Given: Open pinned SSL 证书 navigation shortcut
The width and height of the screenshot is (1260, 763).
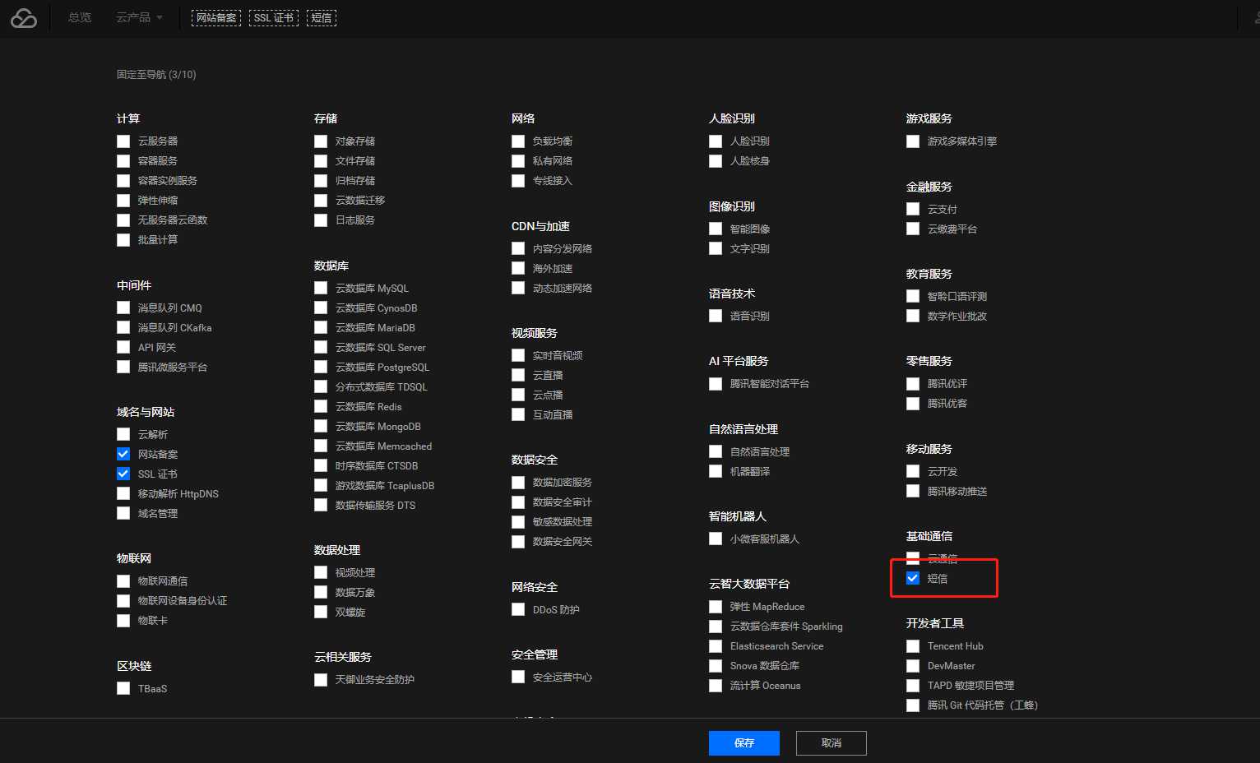Looking at the screenshot, I should [x=274, y=18].
